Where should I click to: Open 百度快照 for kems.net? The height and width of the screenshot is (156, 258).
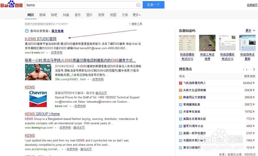click(80, 106)
